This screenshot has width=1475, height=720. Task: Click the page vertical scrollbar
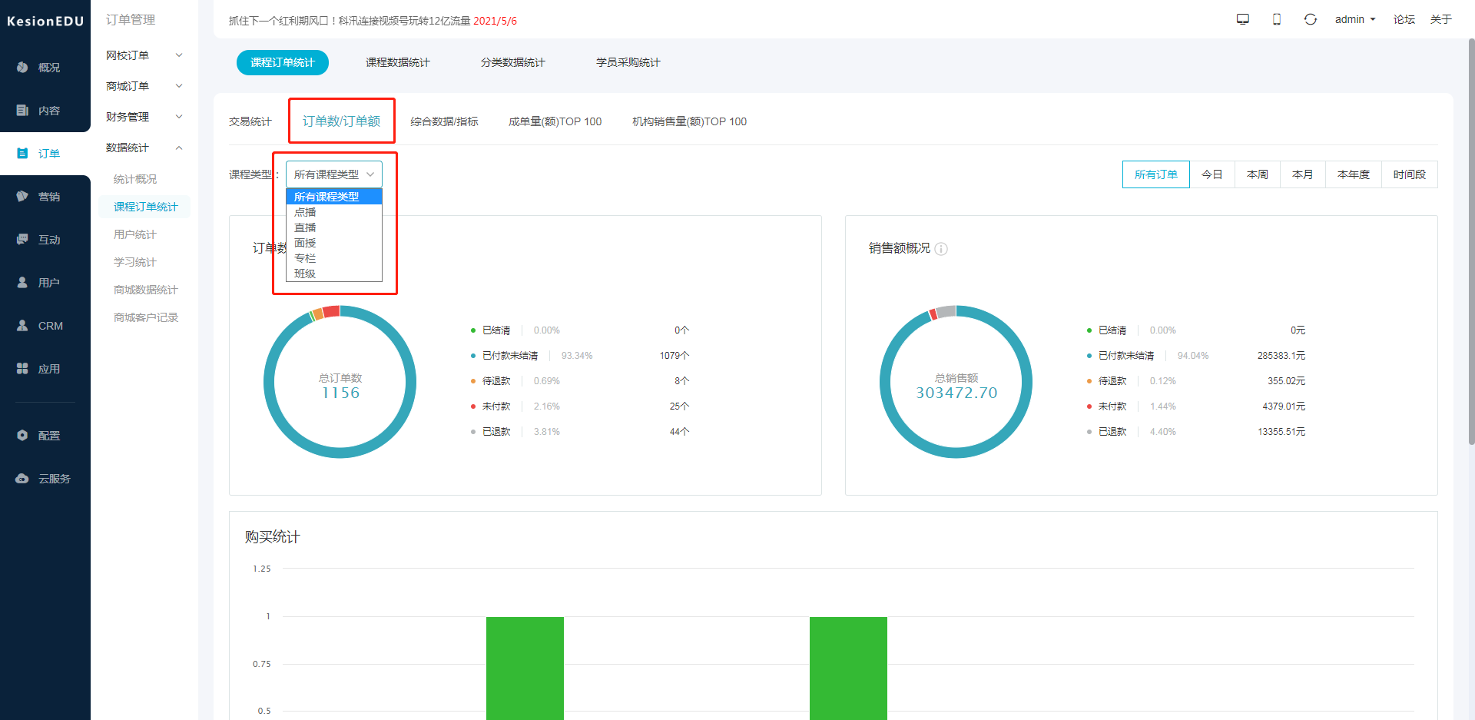click(x=1471, y=241)
